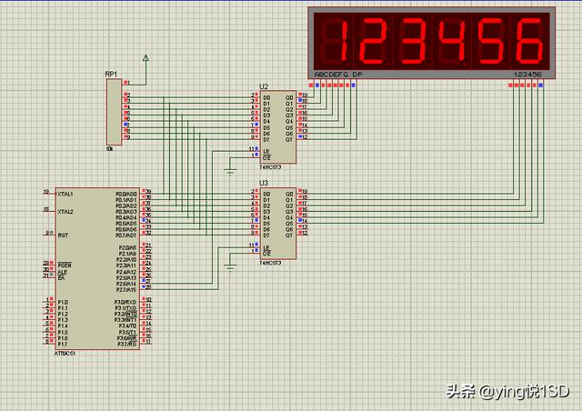
Task: Click the '74HC573' label under U3
Action: coord(270,263)
